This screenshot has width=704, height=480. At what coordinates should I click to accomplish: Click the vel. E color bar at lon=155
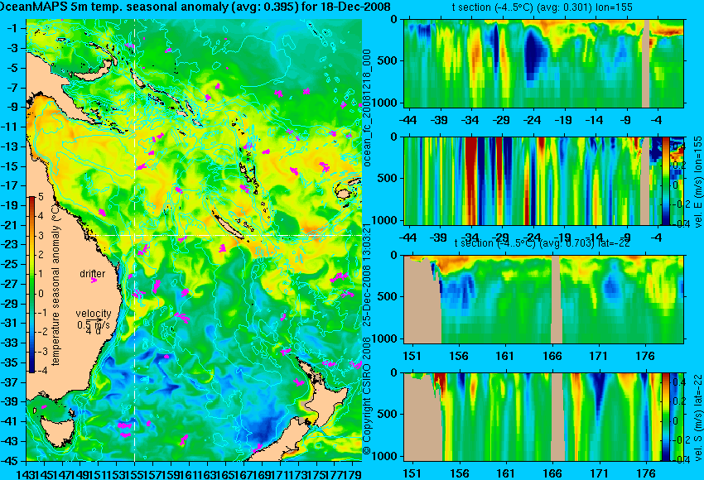pyautogui.click(x=666, y=180)
